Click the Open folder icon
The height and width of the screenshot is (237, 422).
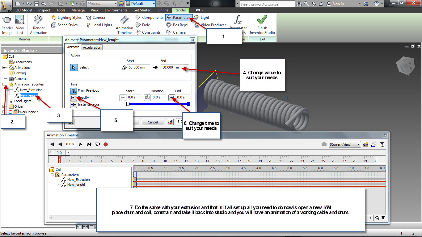coord(29,4)
